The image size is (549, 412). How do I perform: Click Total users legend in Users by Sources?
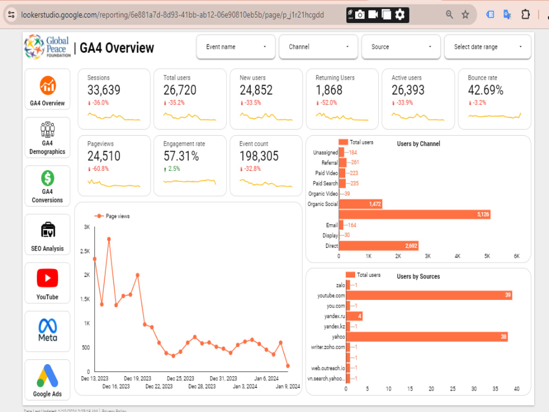[363, 275]
